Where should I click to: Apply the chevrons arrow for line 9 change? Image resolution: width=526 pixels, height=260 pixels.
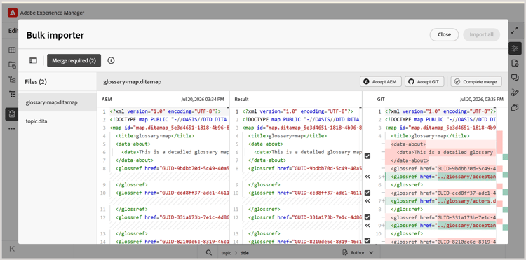click(367, 226)
